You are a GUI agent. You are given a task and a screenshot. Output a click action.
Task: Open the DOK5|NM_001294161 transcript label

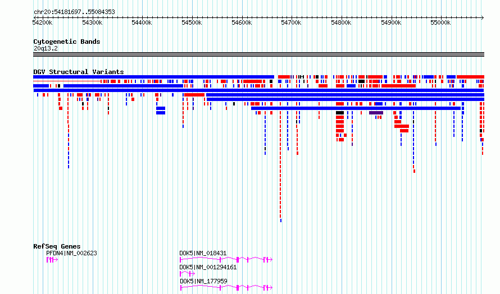click(208, 267)
